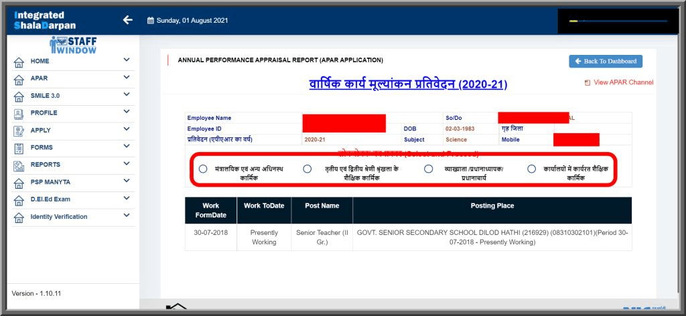Click the Work ToDate column header
Screen dimensions: 686x316
tap(264, 210)
